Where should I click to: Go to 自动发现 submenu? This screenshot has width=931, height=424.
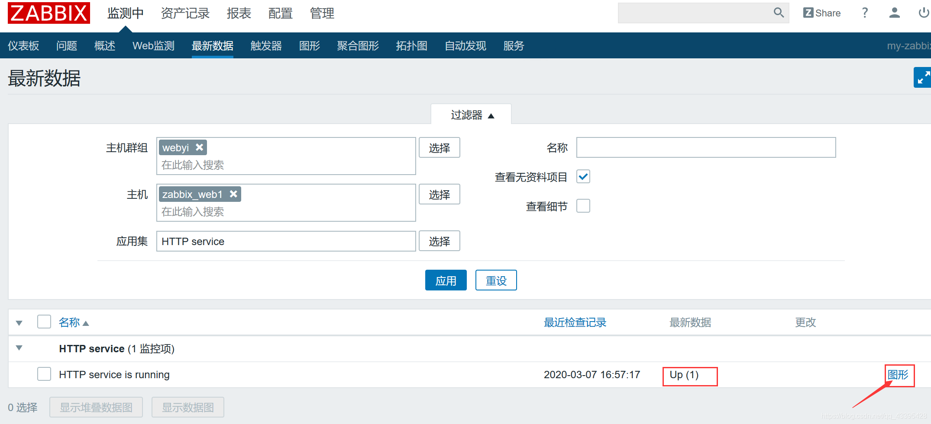point(465,46)
